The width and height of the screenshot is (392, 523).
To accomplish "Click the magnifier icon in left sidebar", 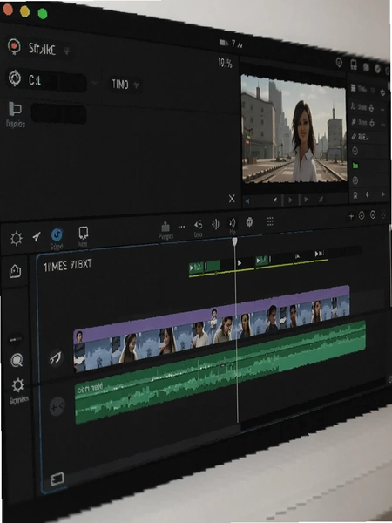I will (17, 360).
